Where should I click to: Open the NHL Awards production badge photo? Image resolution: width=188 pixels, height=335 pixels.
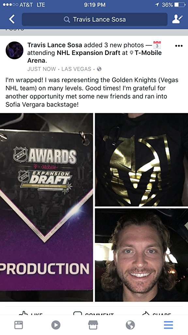(x=46, y=207)
